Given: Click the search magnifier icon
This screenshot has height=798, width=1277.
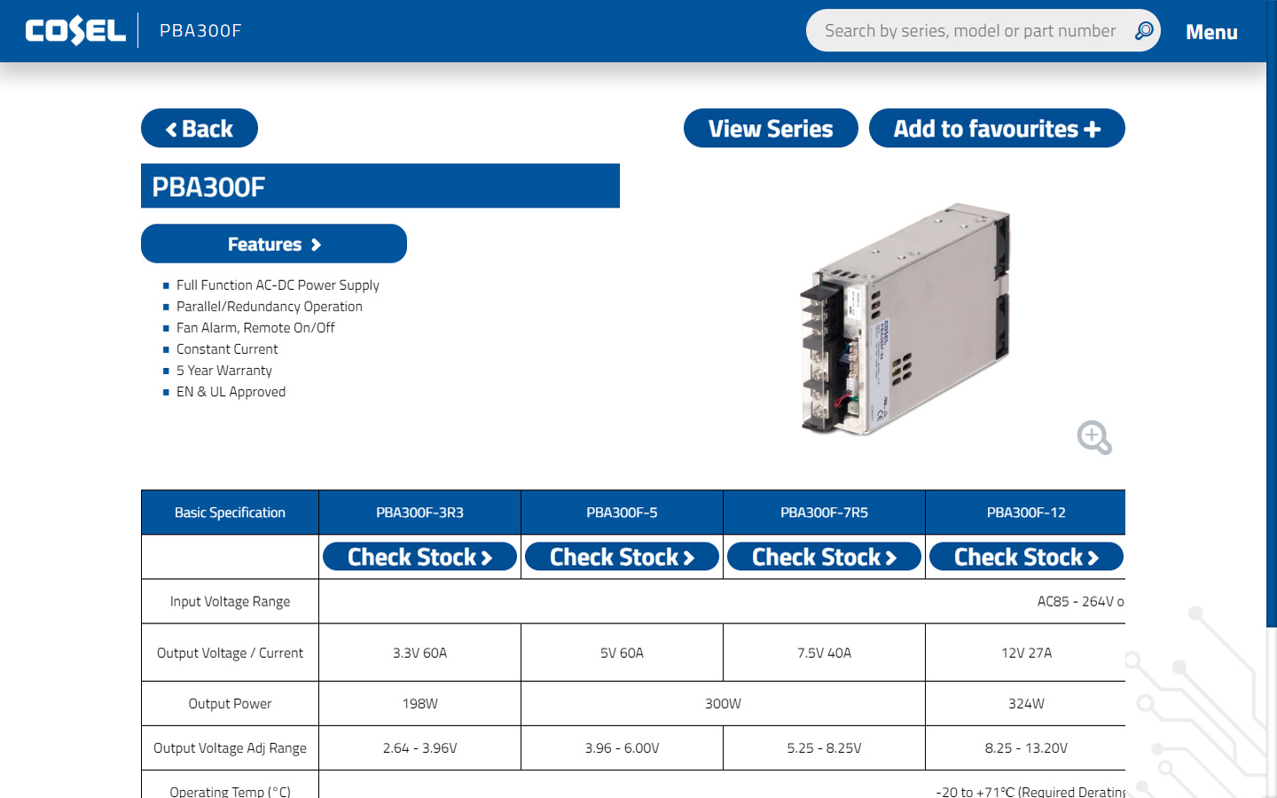Looking at the screenshot, I should coord(1144,31).
